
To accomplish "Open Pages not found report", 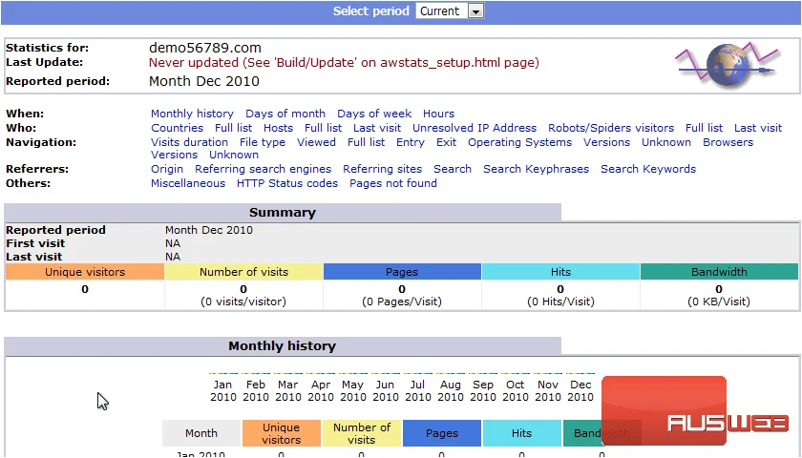I will tap(393, 183).
